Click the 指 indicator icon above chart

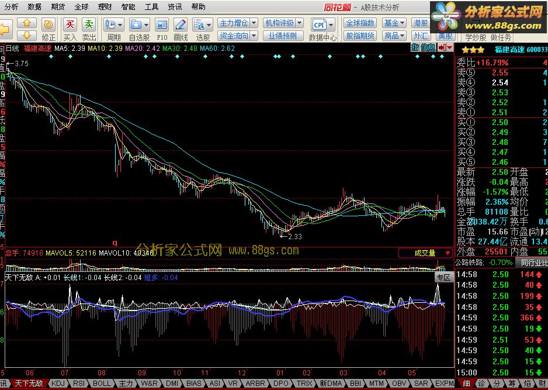pyautogui.click(x=415, y=47)
